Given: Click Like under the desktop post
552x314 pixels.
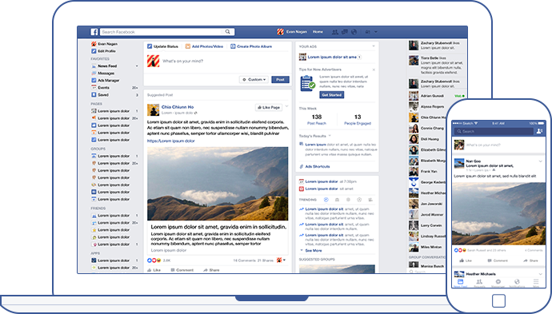Looking at the screenshot, I should [154, 270].
